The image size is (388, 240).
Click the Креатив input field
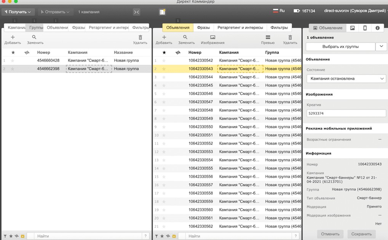click(x=346, y=113)
